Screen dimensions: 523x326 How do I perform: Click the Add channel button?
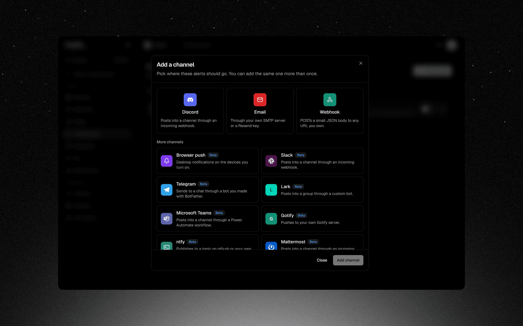coord(348,260)
